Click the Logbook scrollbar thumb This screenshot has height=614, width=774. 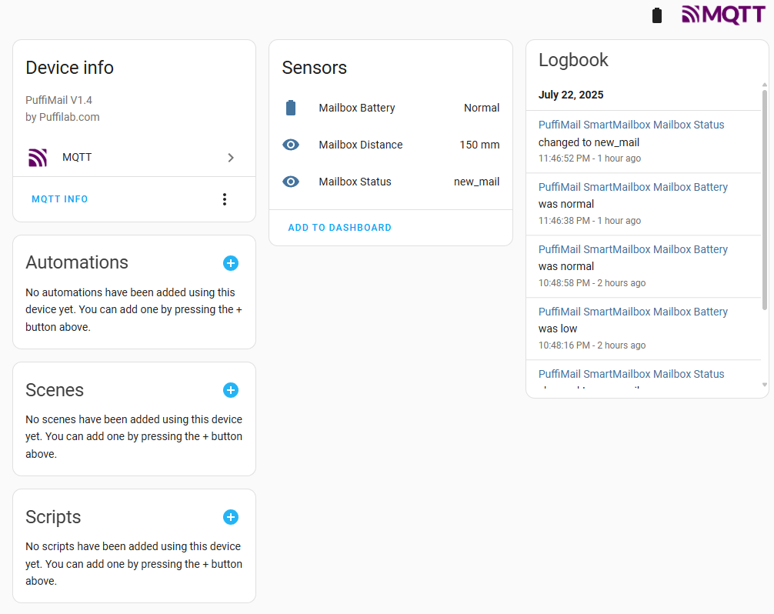point(765,200)
